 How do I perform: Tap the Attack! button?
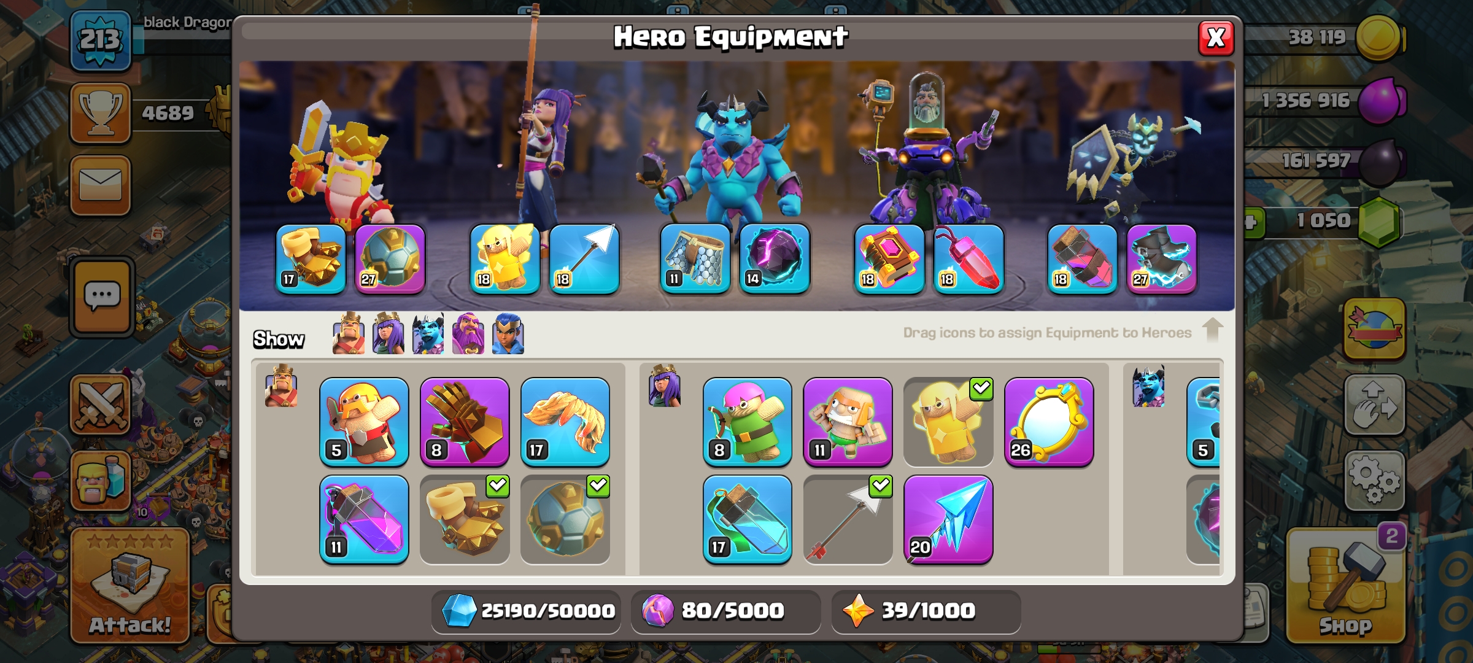point(130,586)
